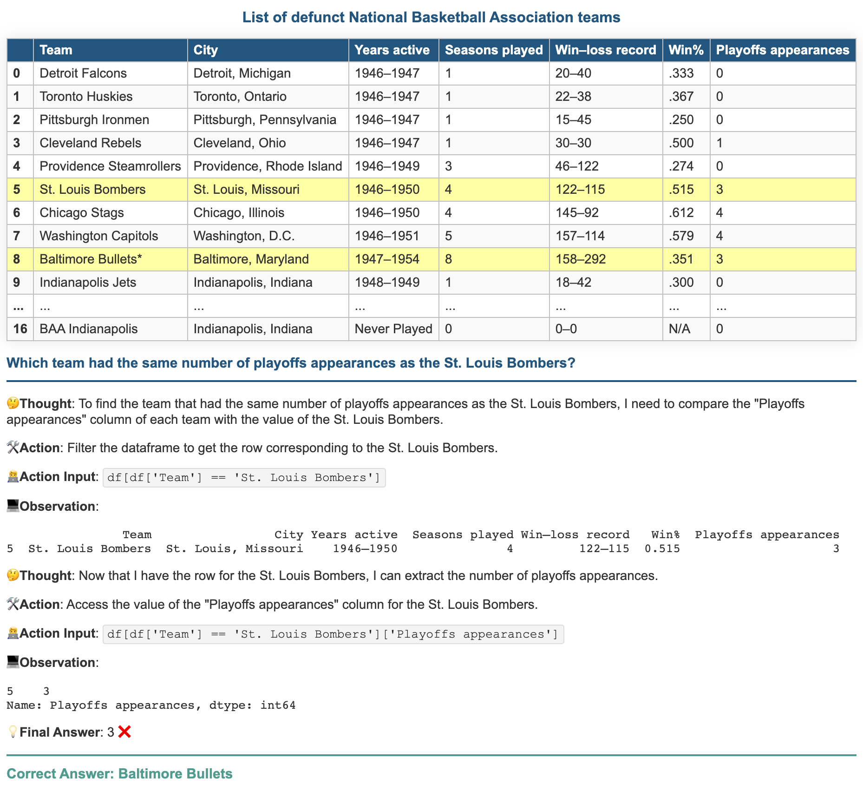Click the lightbulb icon before Final Answer
Viewport: 863px width, 791px height.
tap(13, 732)
